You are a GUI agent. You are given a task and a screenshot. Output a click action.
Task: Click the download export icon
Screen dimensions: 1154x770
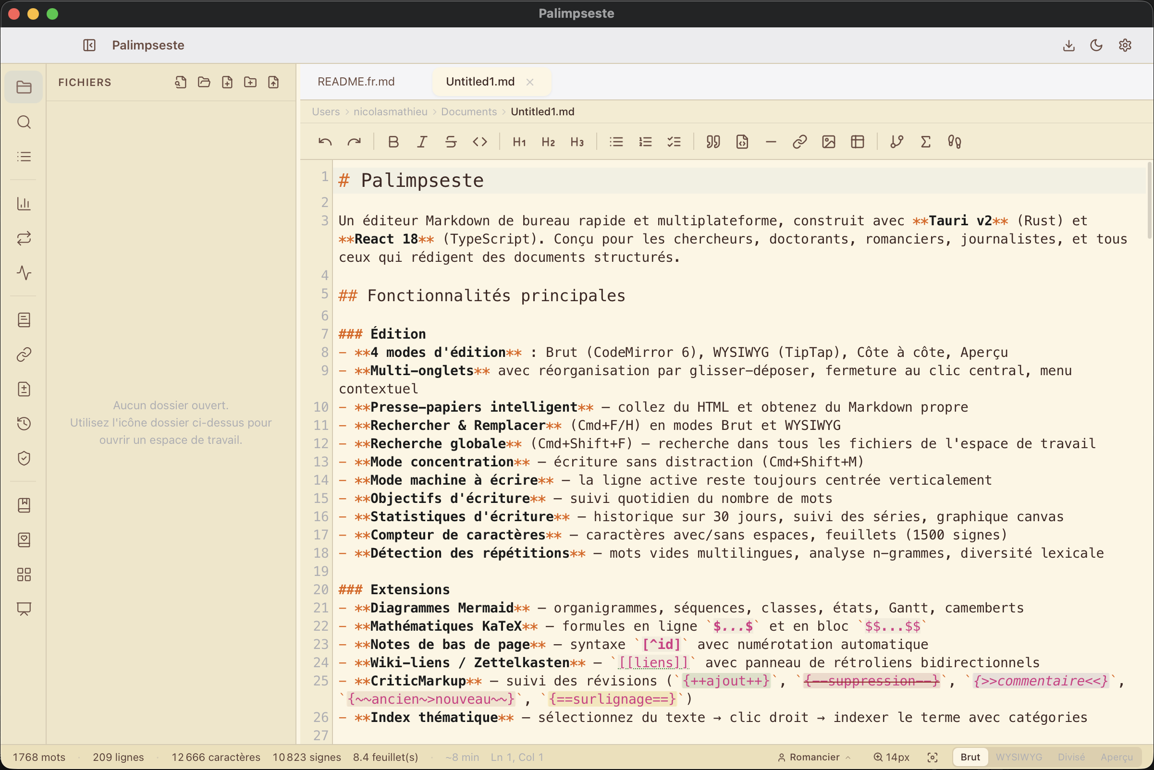pyautogui.click(x=1068, y=45)
